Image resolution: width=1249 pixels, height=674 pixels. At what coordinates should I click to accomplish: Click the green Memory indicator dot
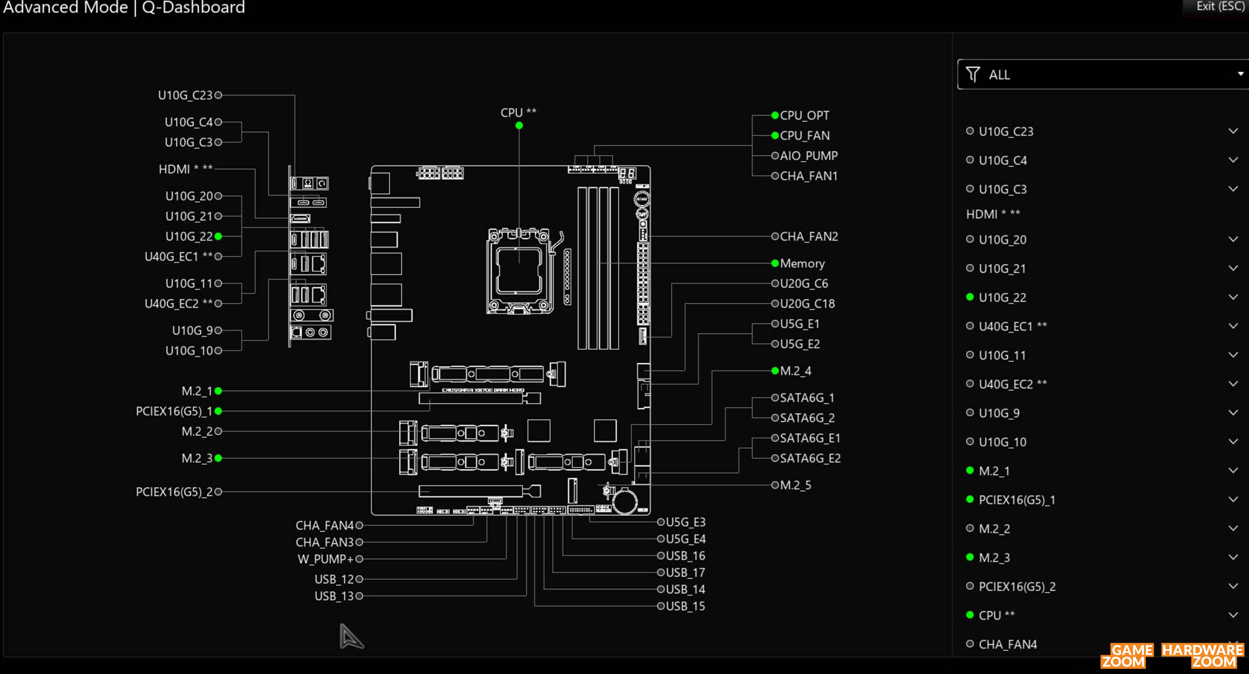pos(775,264)
